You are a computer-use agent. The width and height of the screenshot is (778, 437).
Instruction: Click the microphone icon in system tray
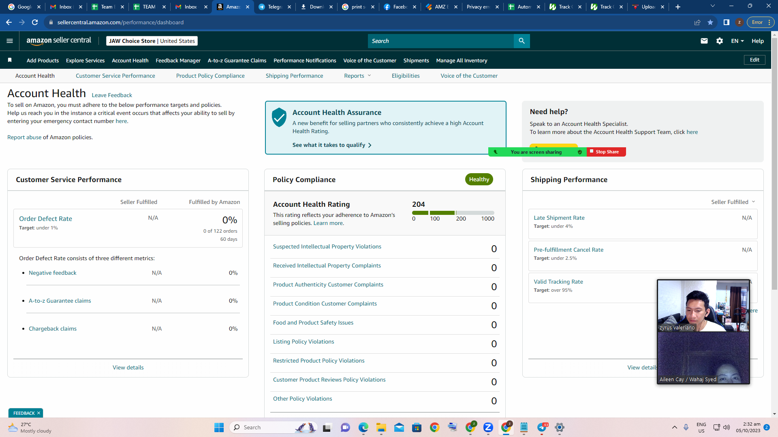pos(686,427)
